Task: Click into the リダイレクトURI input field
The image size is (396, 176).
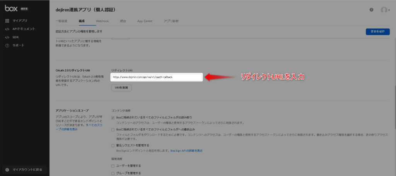Action: tap(157, 77)
